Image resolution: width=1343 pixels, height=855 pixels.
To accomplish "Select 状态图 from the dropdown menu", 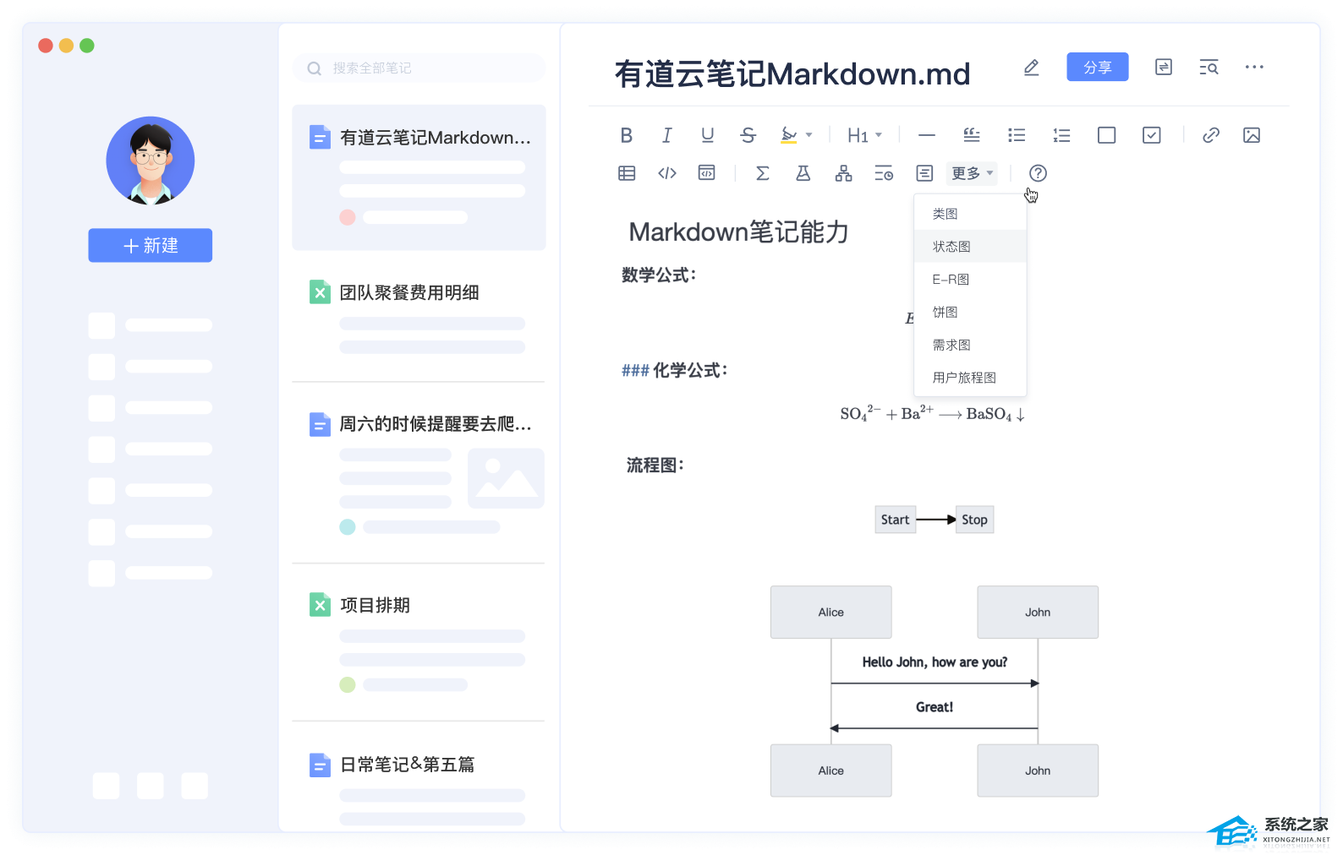I will click(x=970, y=247).
